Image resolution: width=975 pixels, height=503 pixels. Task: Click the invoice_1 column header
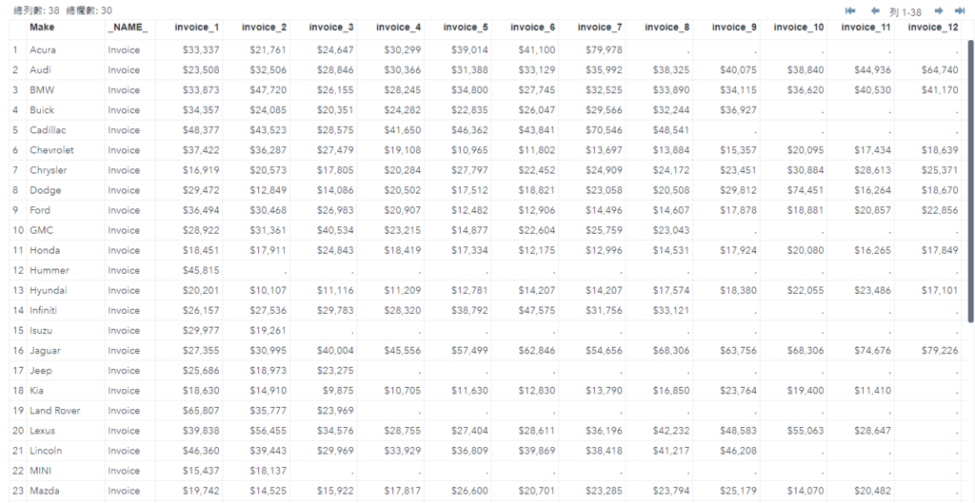[197, 28]
